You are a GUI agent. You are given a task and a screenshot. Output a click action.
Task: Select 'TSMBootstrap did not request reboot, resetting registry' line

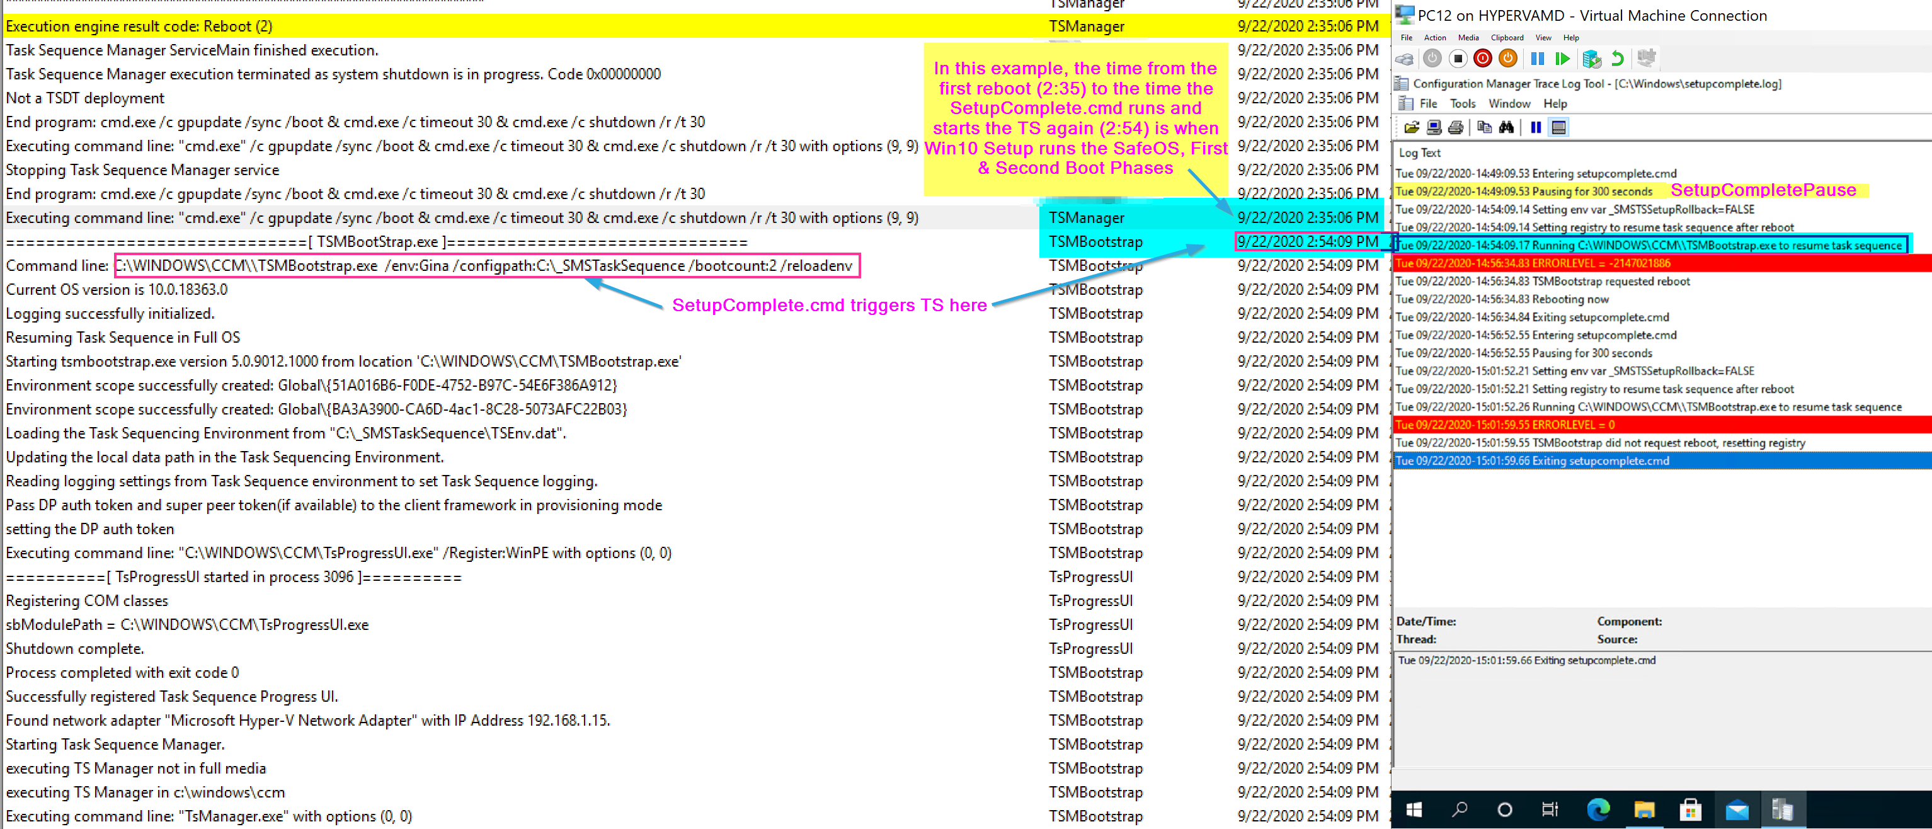(x=1662, y=443)
